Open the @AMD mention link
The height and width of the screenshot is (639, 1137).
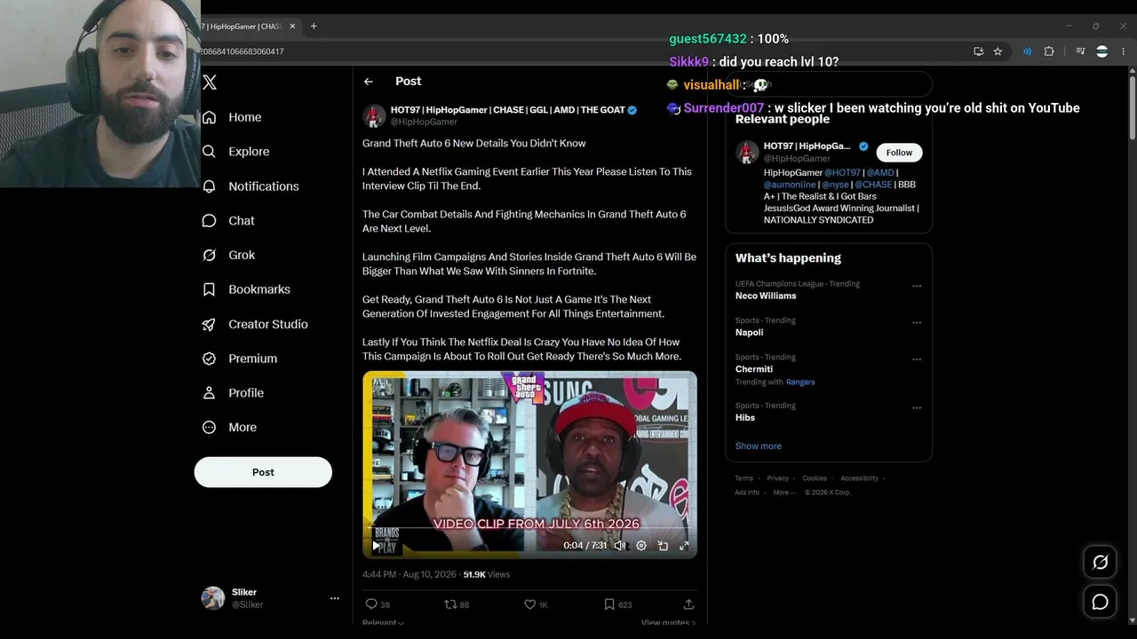(880, 172)
